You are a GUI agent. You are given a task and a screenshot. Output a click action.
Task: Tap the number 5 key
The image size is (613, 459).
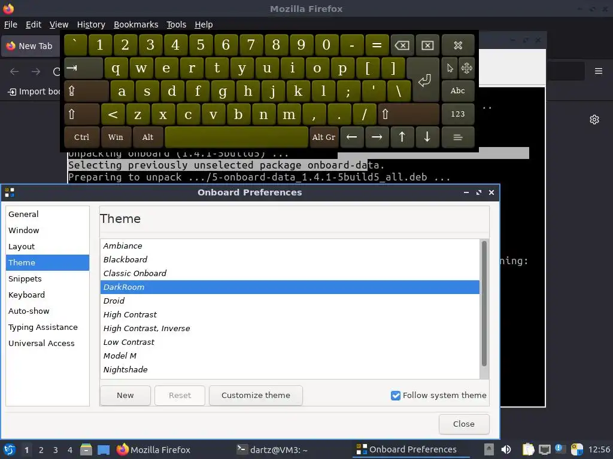click(x=201, y=45)
